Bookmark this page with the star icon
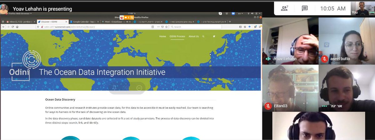This screenshot has width=375, height=140. (167, 27)
